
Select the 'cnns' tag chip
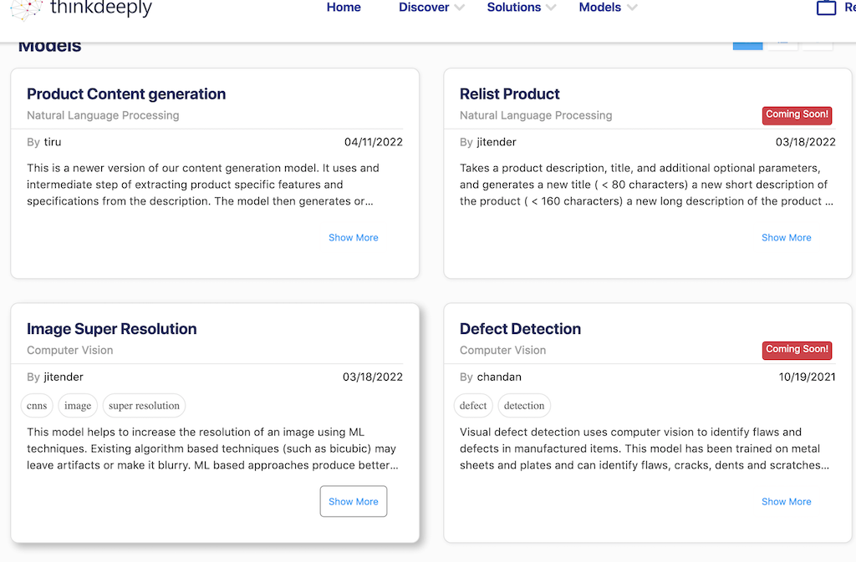coord(37,406)
